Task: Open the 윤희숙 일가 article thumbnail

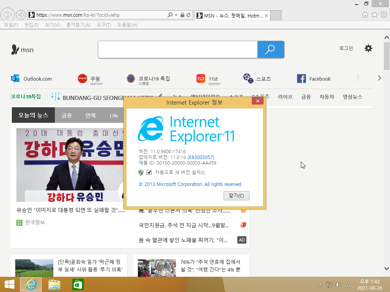Action: 34,268
